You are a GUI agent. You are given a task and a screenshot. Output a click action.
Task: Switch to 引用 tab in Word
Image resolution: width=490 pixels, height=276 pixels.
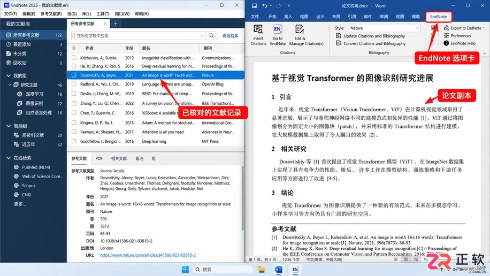click(352, 17)
